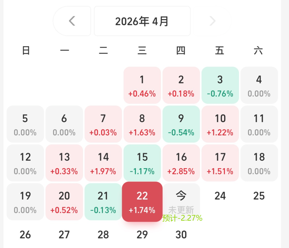The height and width of the screenshot is (248, 289).
Task: Tap April 17 showing +1.51%
Action: (x=220, y=163)
